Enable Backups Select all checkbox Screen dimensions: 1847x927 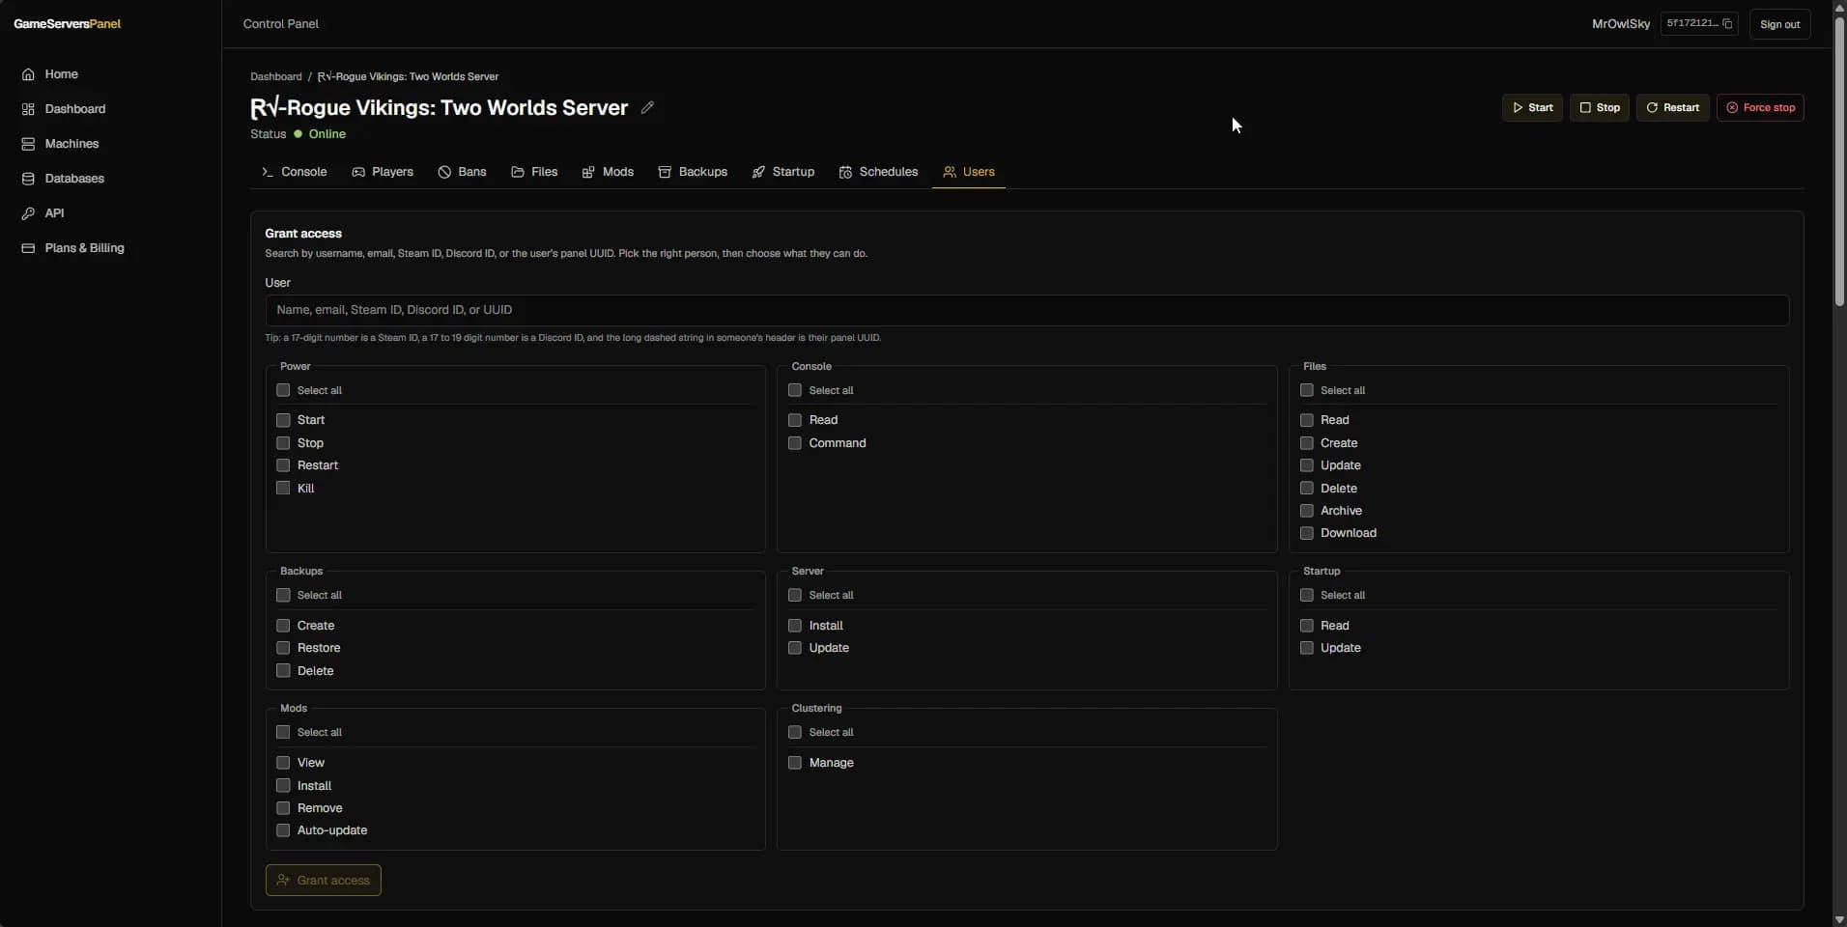tap(283, 595)
